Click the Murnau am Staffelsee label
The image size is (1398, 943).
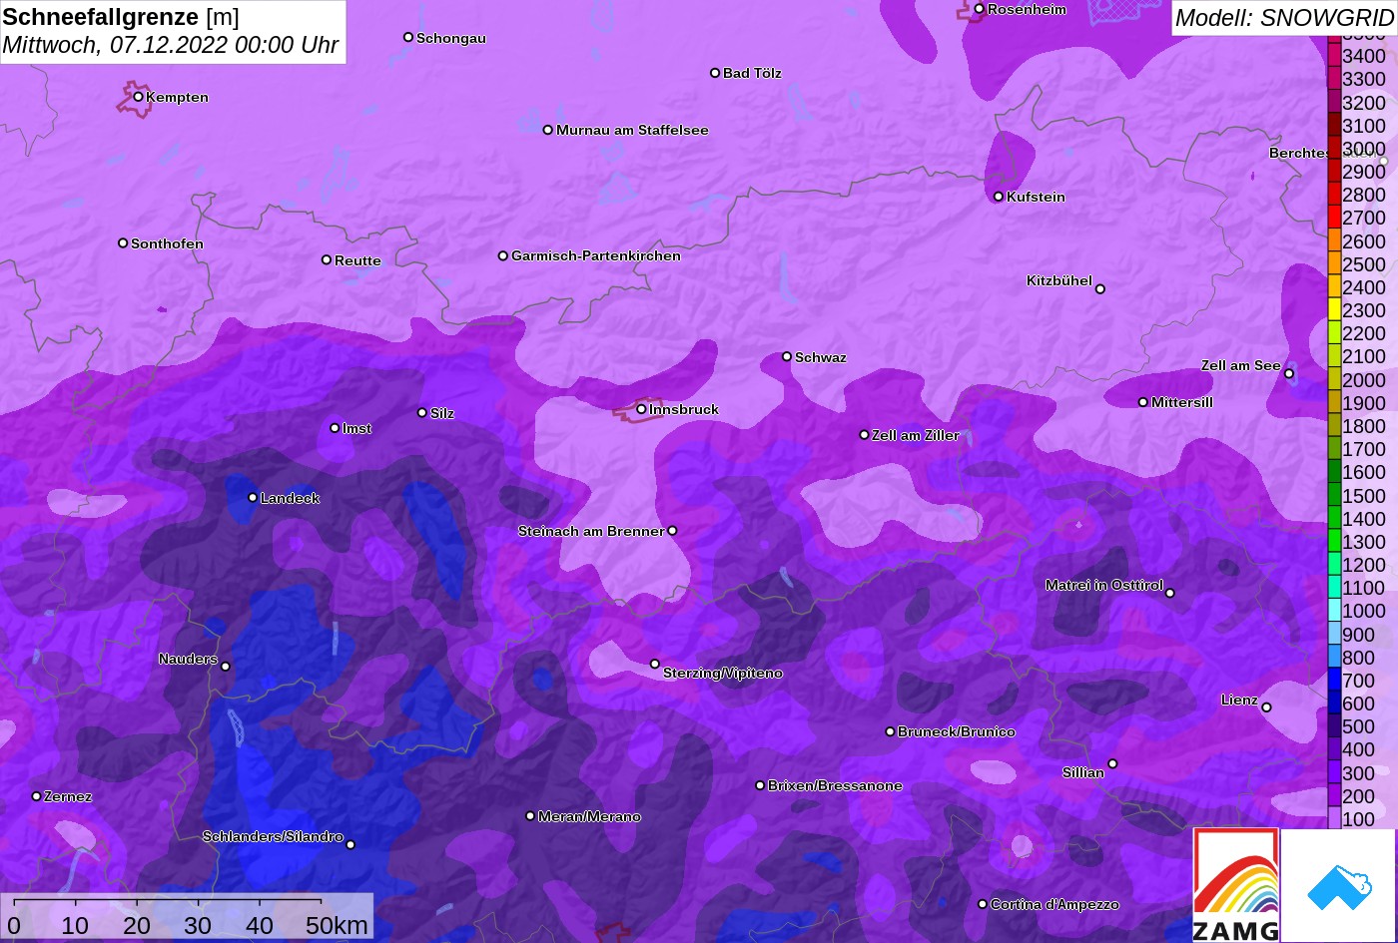coord(632,130)
